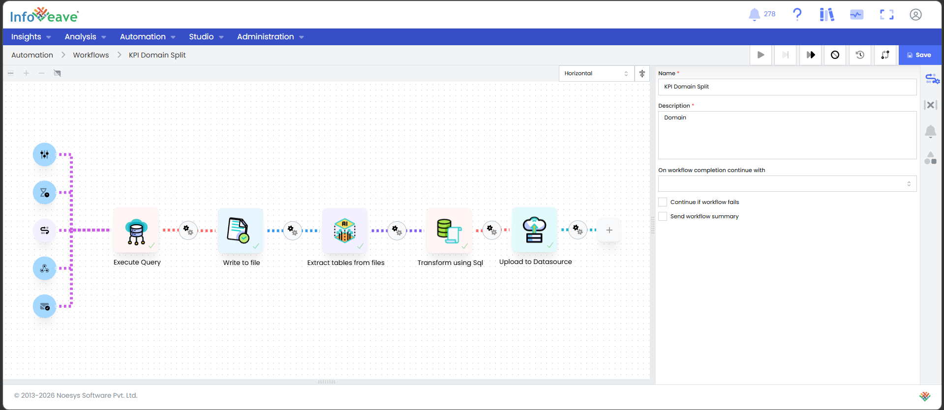
Task: Select Upload to Datasource node
Action: coord(535,230)
